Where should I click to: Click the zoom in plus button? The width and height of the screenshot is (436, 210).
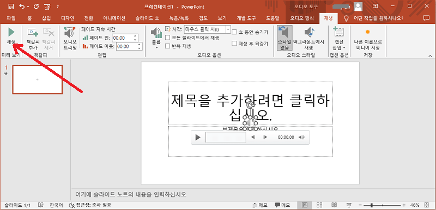click(x=404, y=205)
